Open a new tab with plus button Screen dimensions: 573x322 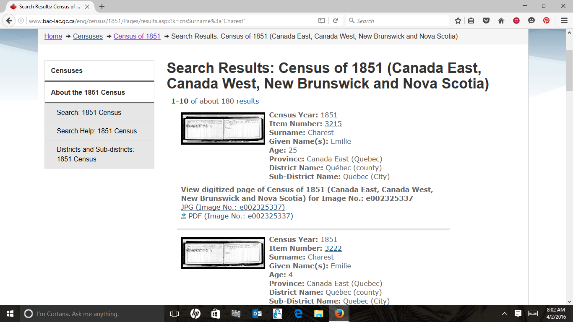coord(102,7)
